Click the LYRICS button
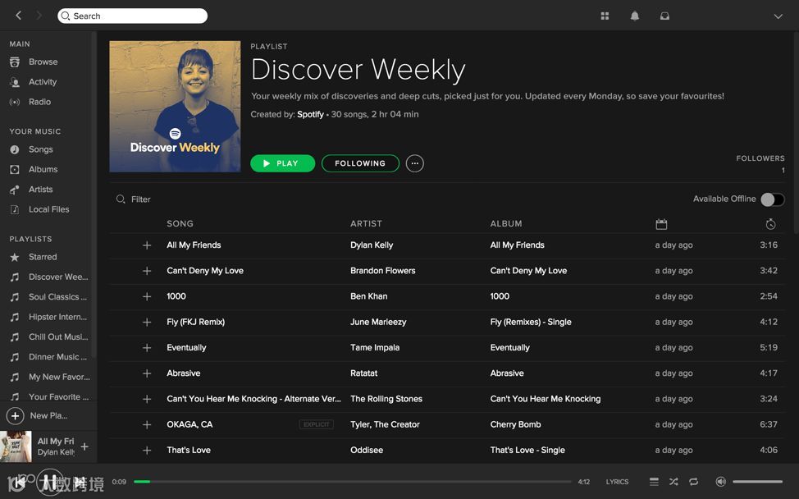The width and height of the screenshot is (799, 499). click(x=617, y=482)
